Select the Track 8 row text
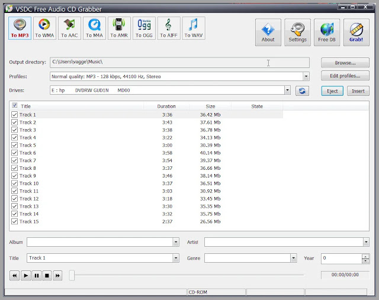This screenshot has height=300, width=379. [x=28, y=168]
